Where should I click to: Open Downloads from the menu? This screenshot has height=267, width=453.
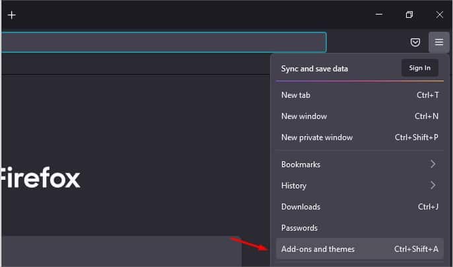[360, 207]
